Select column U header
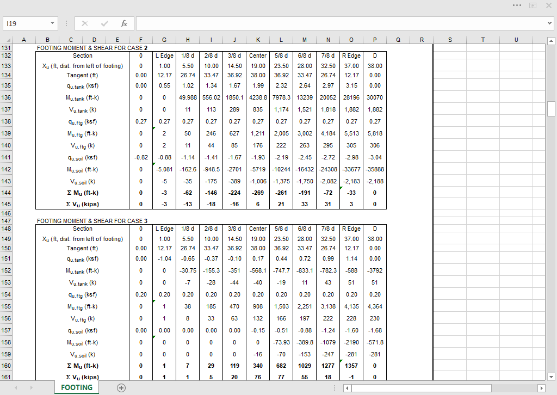557x395 pixels. pos(516,40)
